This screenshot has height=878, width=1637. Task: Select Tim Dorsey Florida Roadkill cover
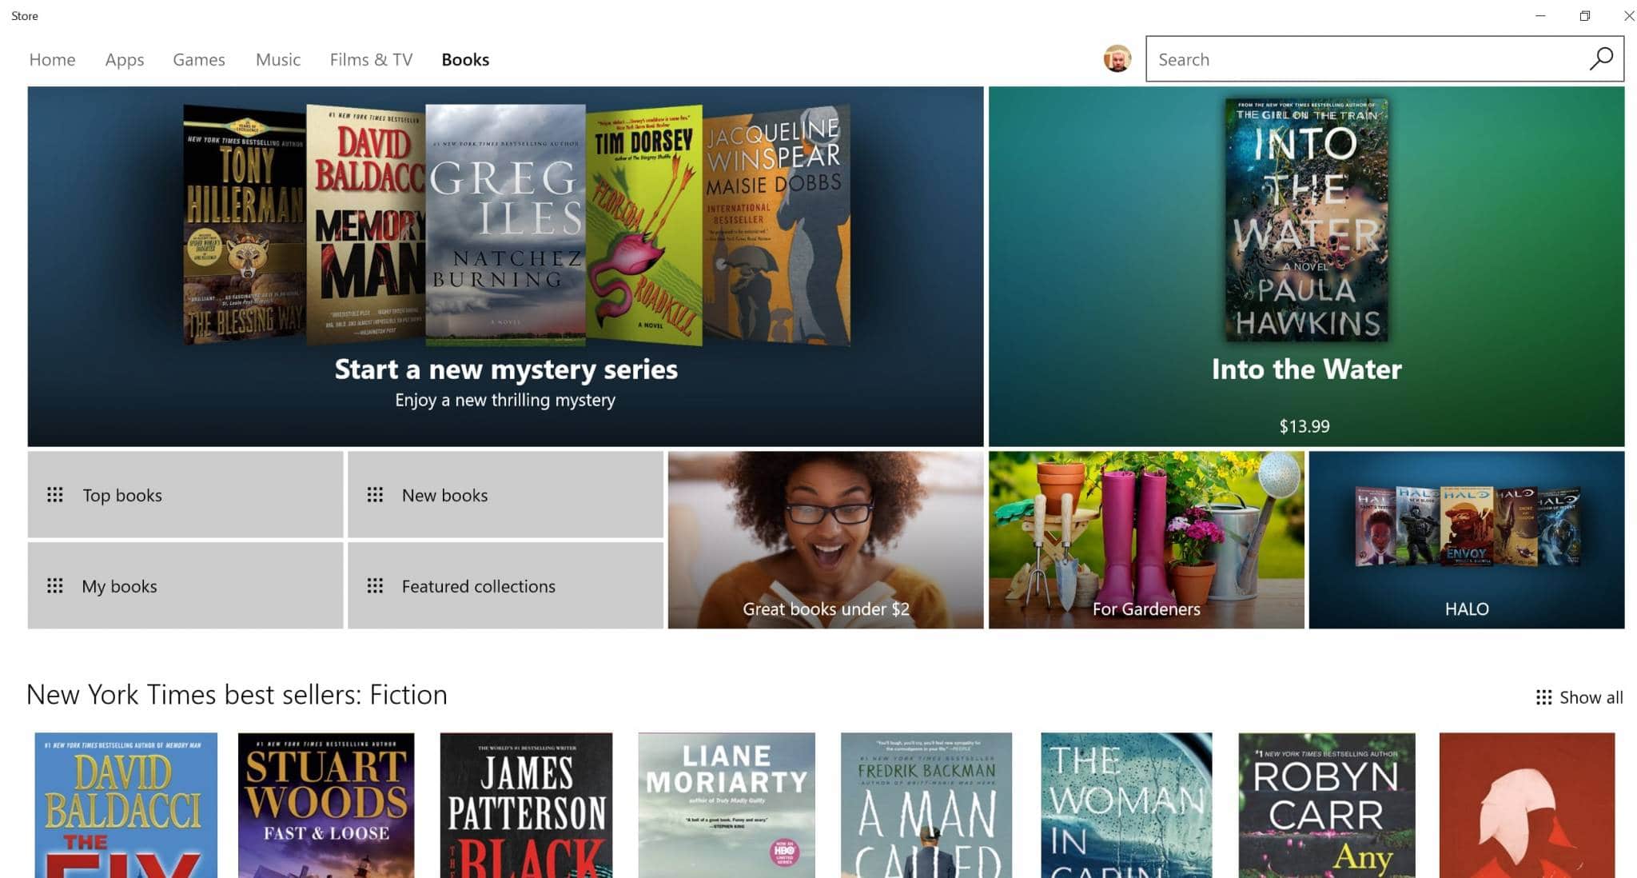(644, 225)
